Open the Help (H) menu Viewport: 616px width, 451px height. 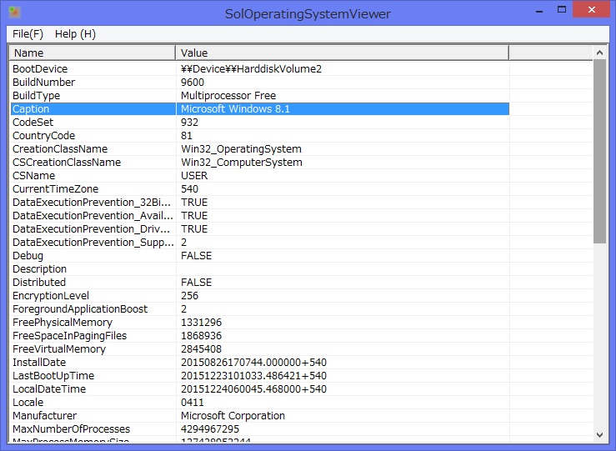click(75, 34)
